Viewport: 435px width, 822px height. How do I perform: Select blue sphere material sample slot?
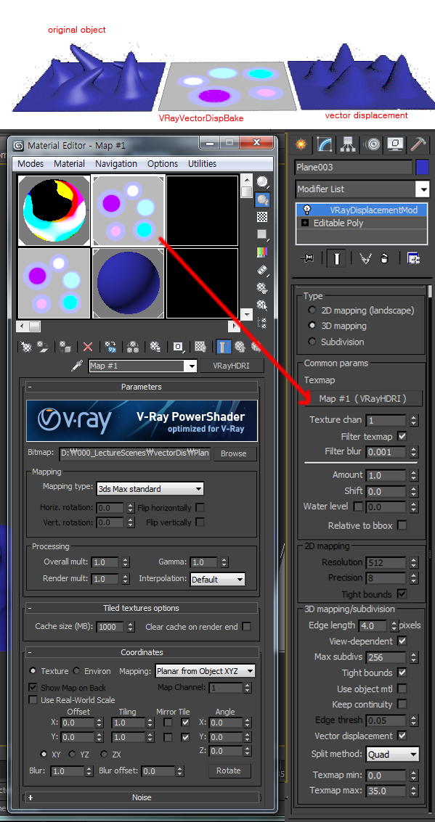tap(128, 283)
